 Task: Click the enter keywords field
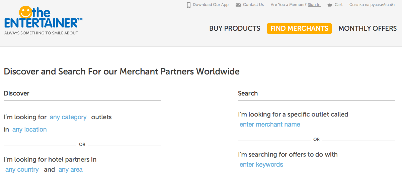tap(261, 165)
